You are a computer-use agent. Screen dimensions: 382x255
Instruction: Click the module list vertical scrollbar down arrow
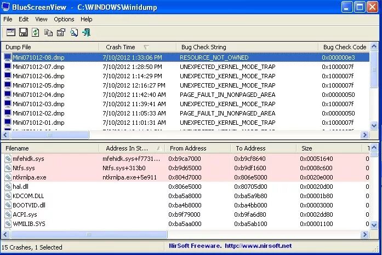374,225
